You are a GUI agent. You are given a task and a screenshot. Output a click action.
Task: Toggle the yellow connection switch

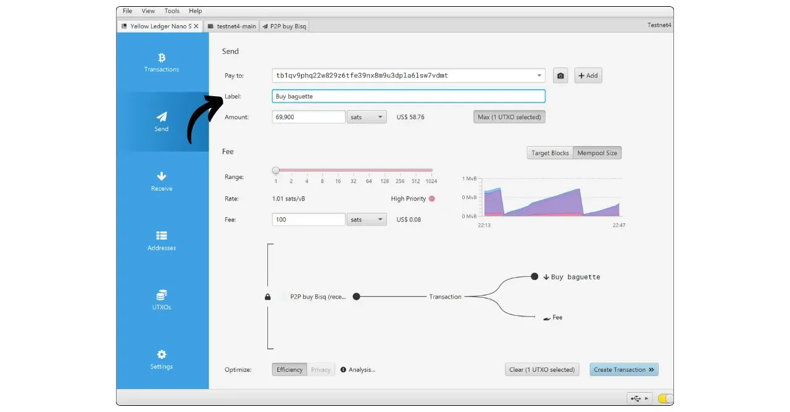coord(665,398)
